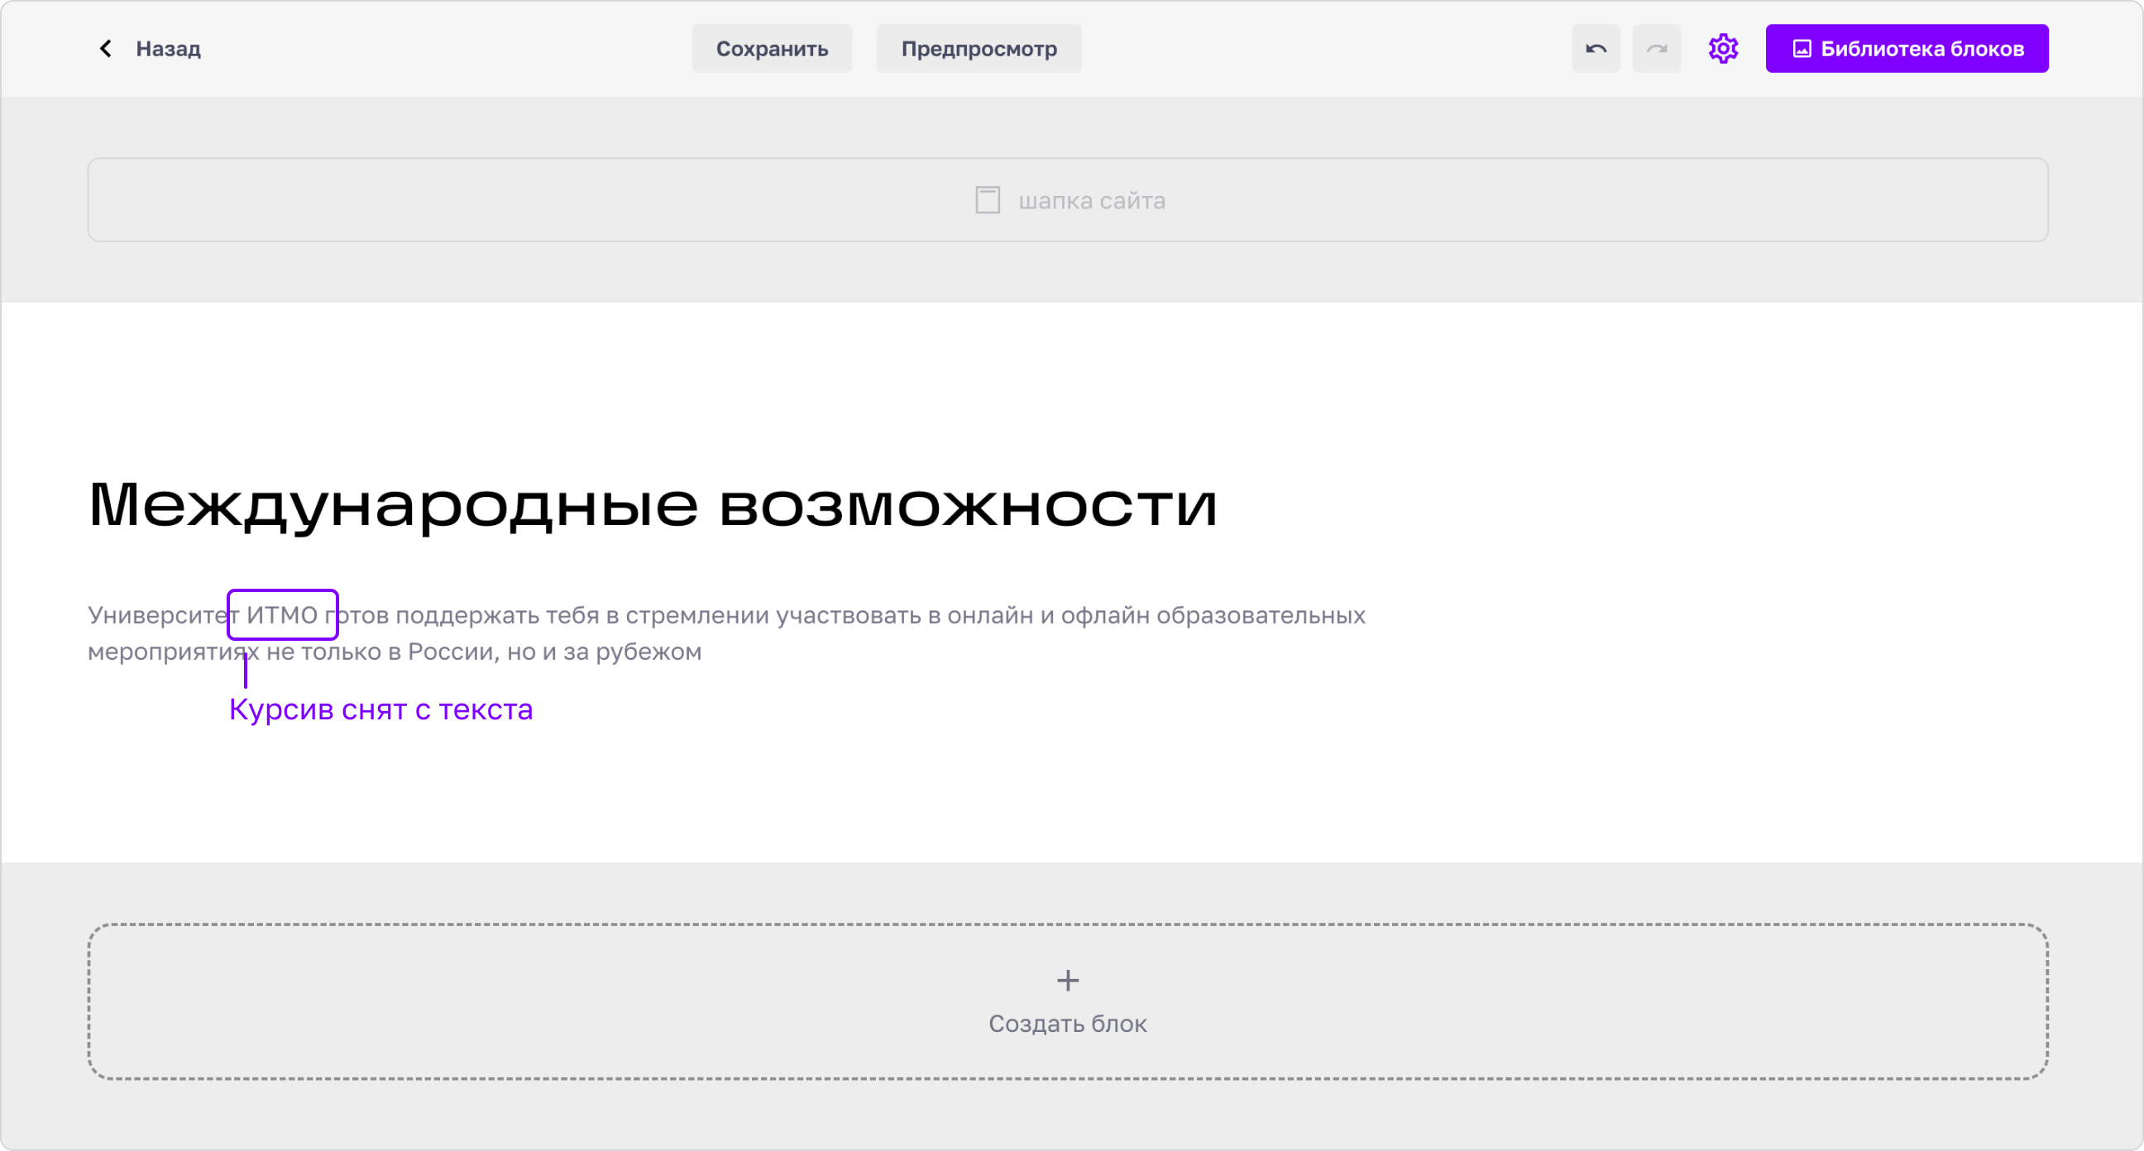Image resolution: width=2144 pixels, height=1151 pixels.
Task: Click the page icon beside шапка сайта
Action: (x=987, y=201)
